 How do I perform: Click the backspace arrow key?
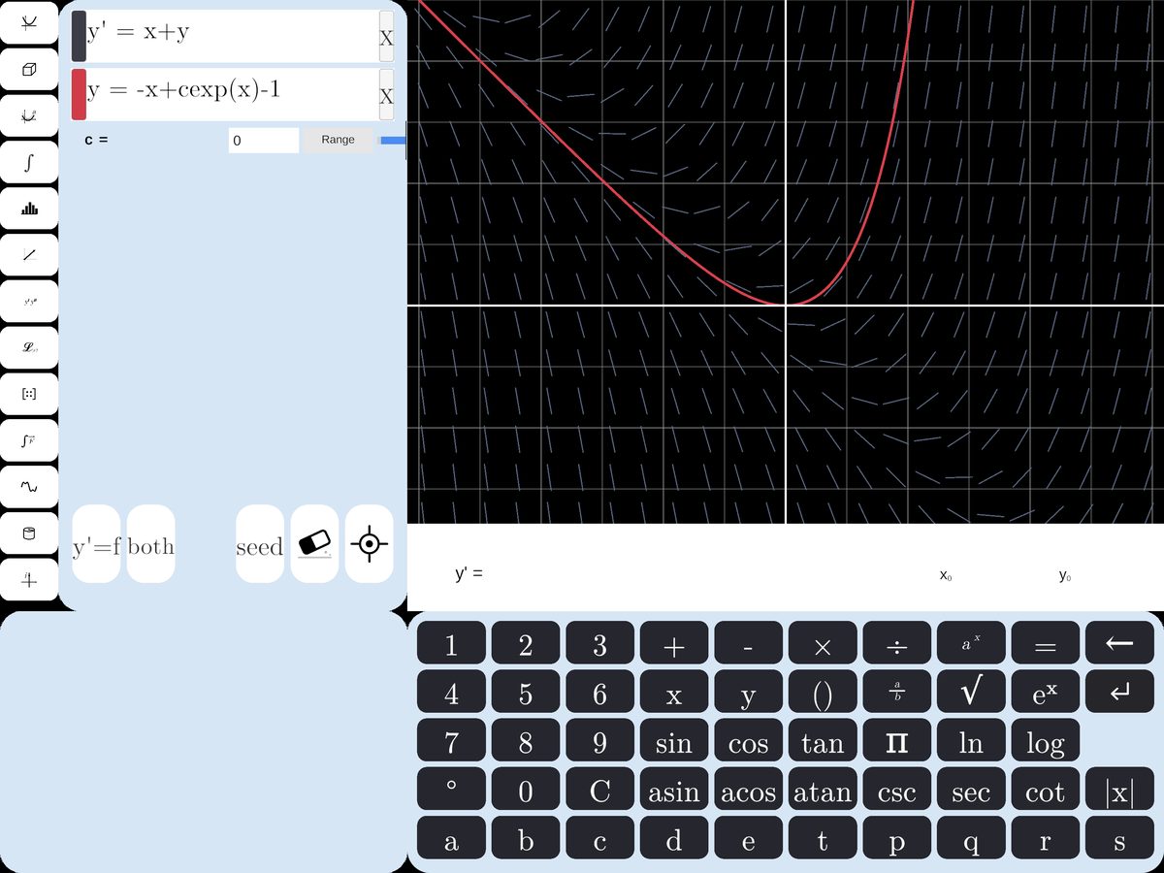click(1119, 643)
